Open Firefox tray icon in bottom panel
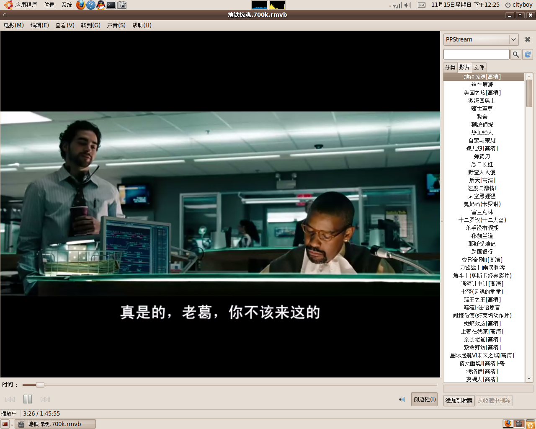 [508, 424]
